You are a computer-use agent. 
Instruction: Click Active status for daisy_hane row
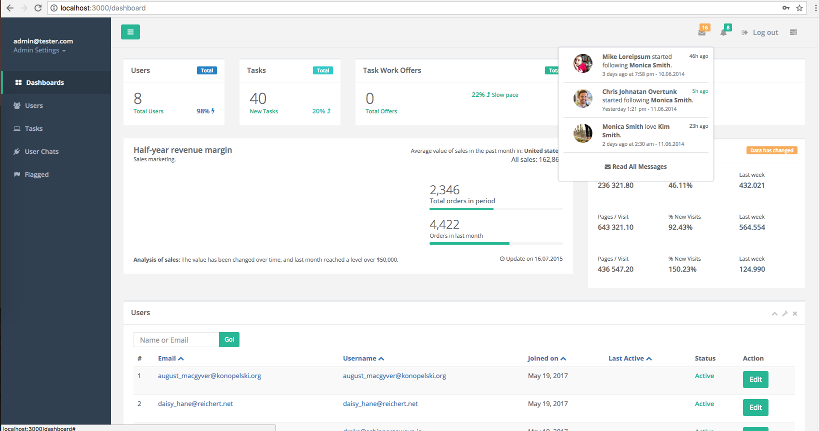coord(704,404)
